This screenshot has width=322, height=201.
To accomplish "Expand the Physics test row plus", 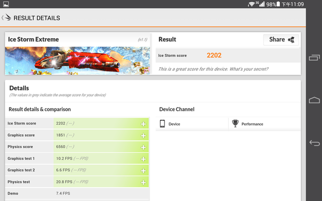I will click(x=143, y=182).
